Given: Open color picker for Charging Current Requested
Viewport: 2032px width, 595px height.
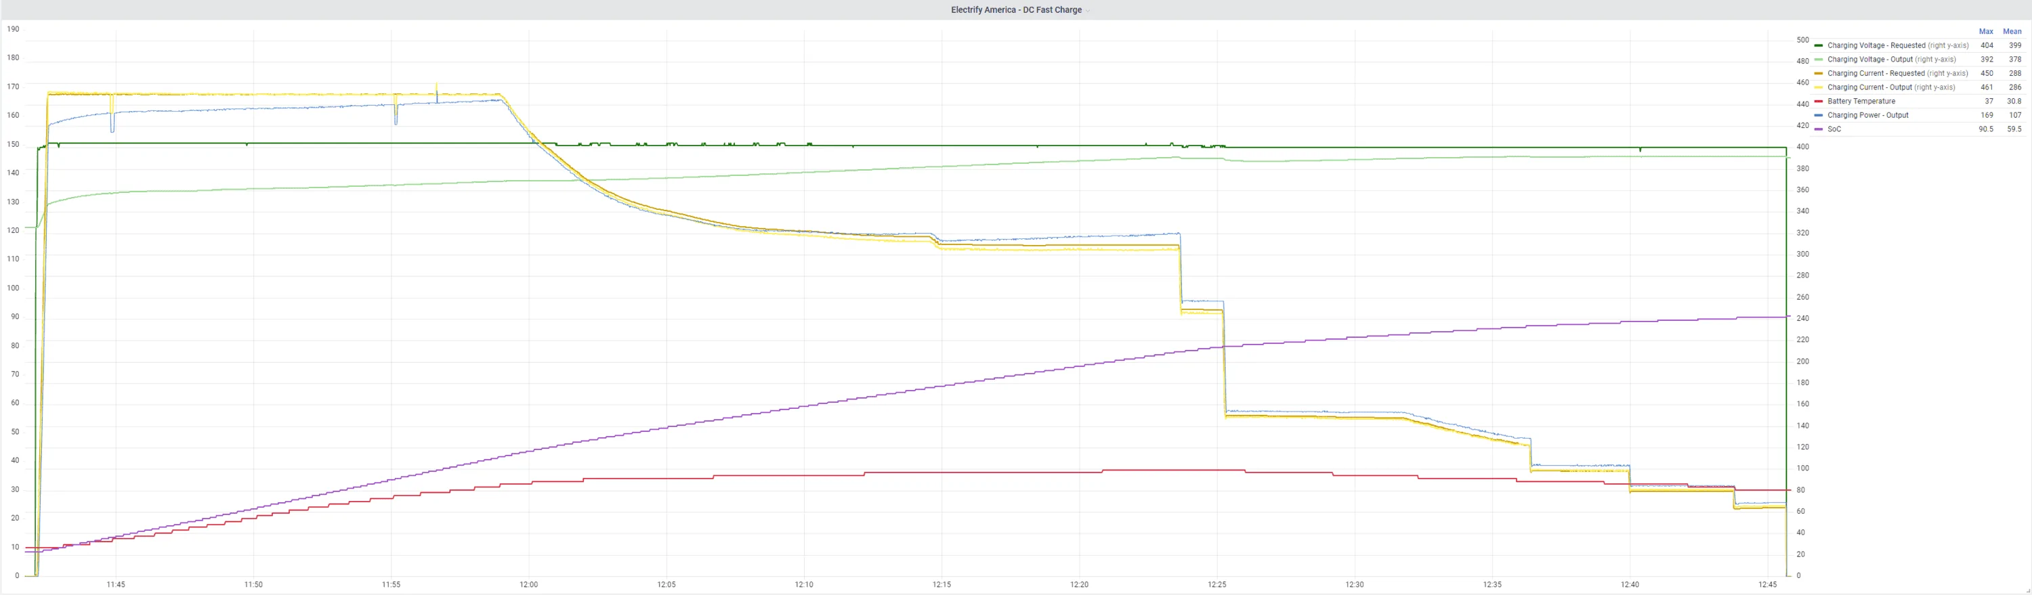Looking at the screenshot, I should tap(1818, 73).
